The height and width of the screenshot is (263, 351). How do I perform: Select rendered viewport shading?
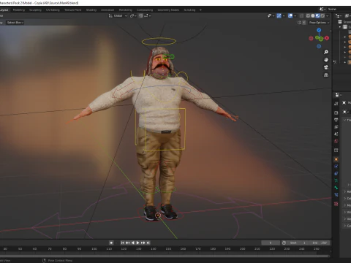click(x=322, y=15)
